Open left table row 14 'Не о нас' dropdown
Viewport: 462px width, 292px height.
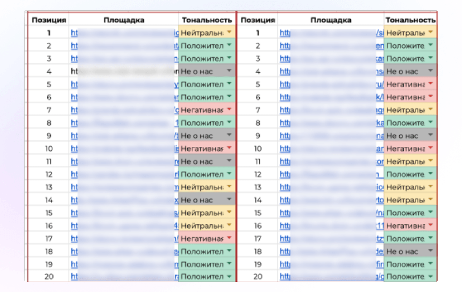coord(229,199)
